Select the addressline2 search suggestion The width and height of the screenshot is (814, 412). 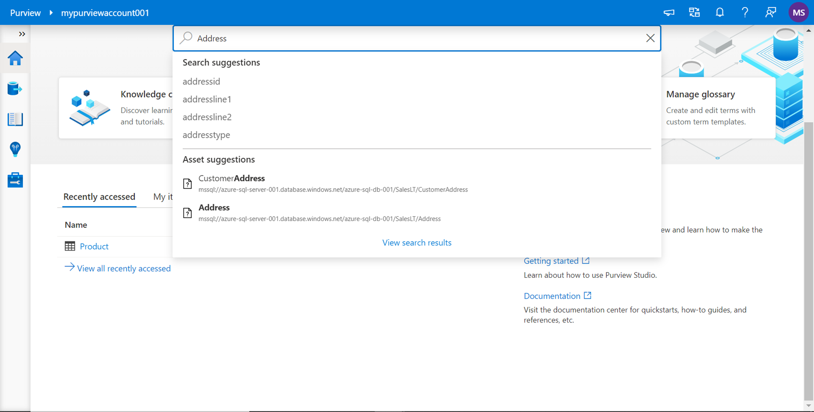tap(207, 117)
